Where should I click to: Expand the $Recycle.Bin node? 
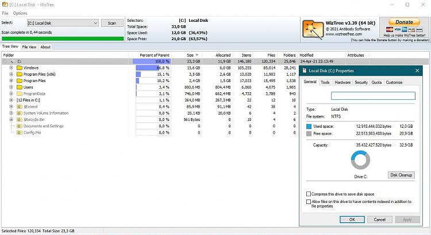pos(11,120)
